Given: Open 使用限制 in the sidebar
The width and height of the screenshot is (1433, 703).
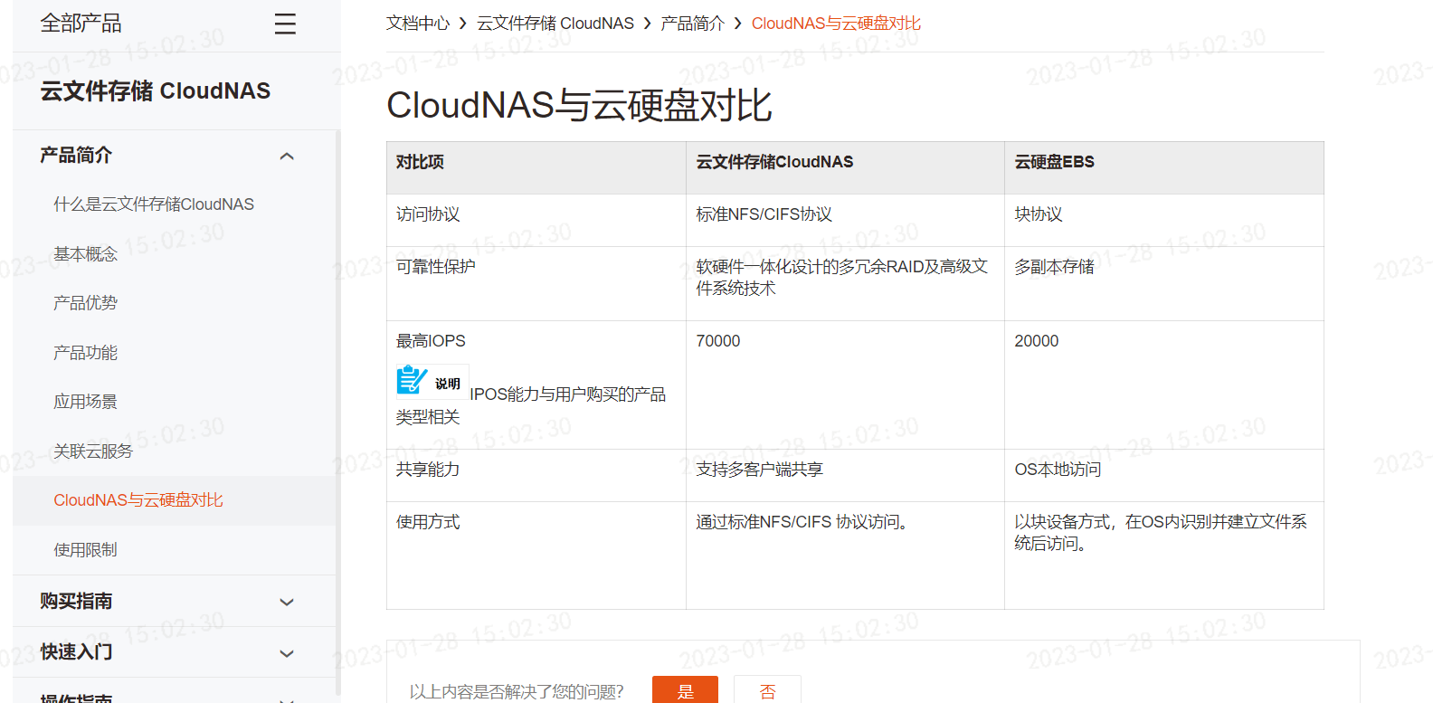Looking at the screenshot, I should [x=85, y=550].
